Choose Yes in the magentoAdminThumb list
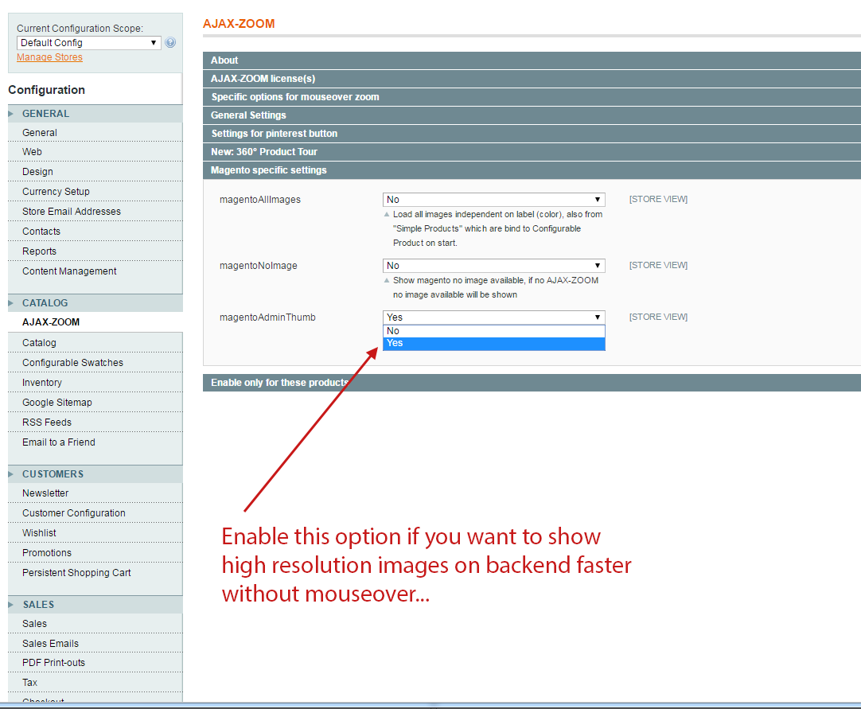The height and width of the screenshot is (709, 861). tap(493, 343)
